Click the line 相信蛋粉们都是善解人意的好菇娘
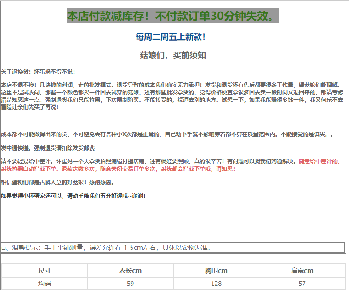 (57, 182)
